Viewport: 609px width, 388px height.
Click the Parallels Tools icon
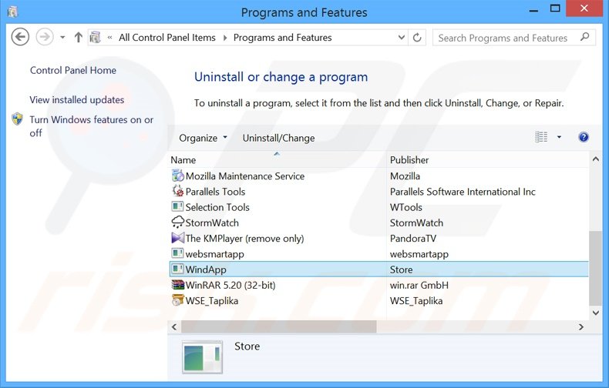177,191
